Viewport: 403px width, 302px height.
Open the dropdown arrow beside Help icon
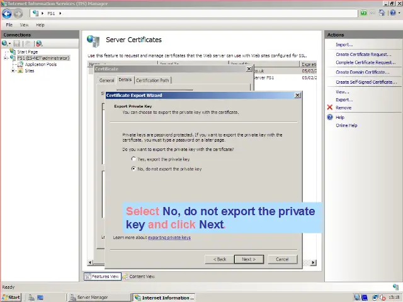point(399,13)
